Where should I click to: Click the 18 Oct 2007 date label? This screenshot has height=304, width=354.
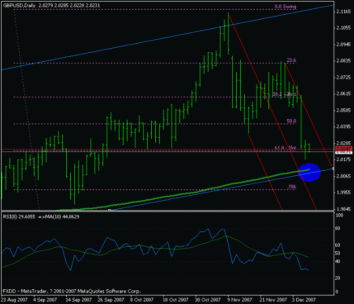tap(176, 300)
